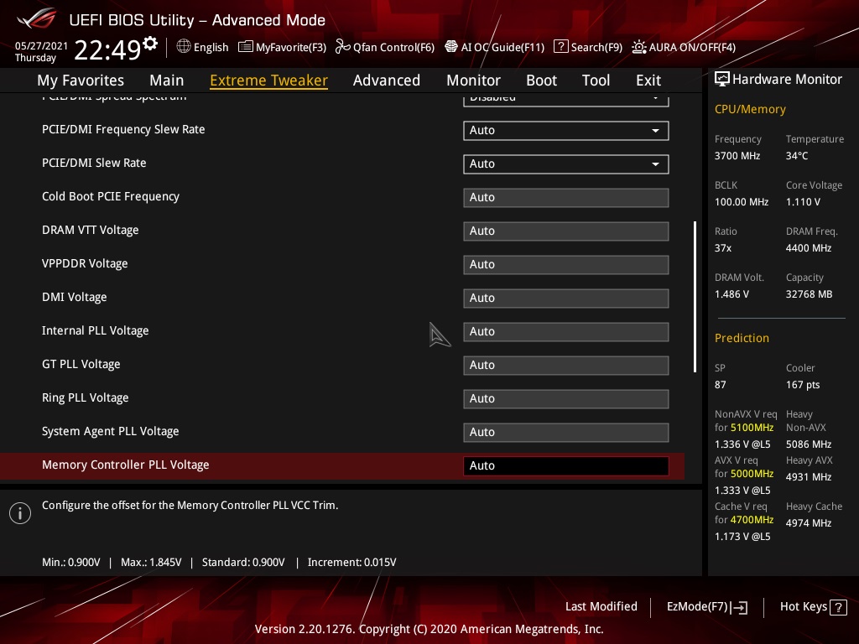The height and width of the screenshot is (644, 859).
Task: Open the Tool tab
Action: point(596,80)
